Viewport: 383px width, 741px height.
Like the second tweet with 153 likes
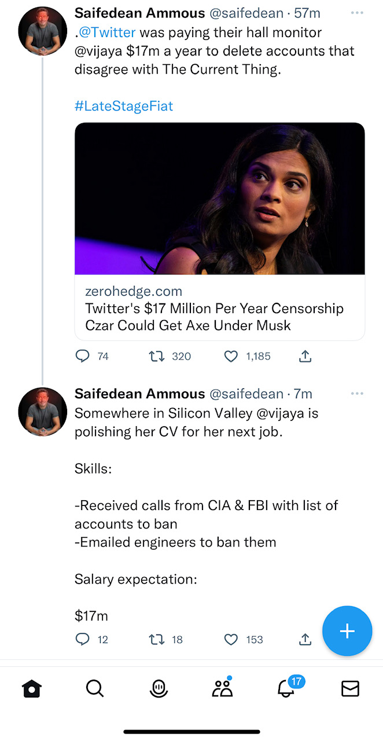(x=231, y=639)
